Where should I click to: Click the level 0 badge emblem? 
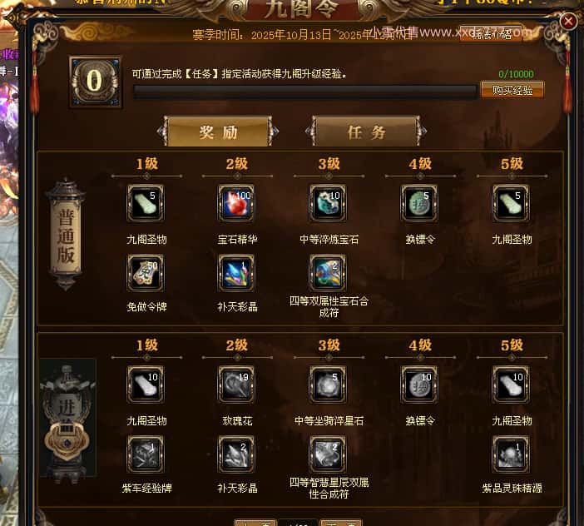coord(96,82)
